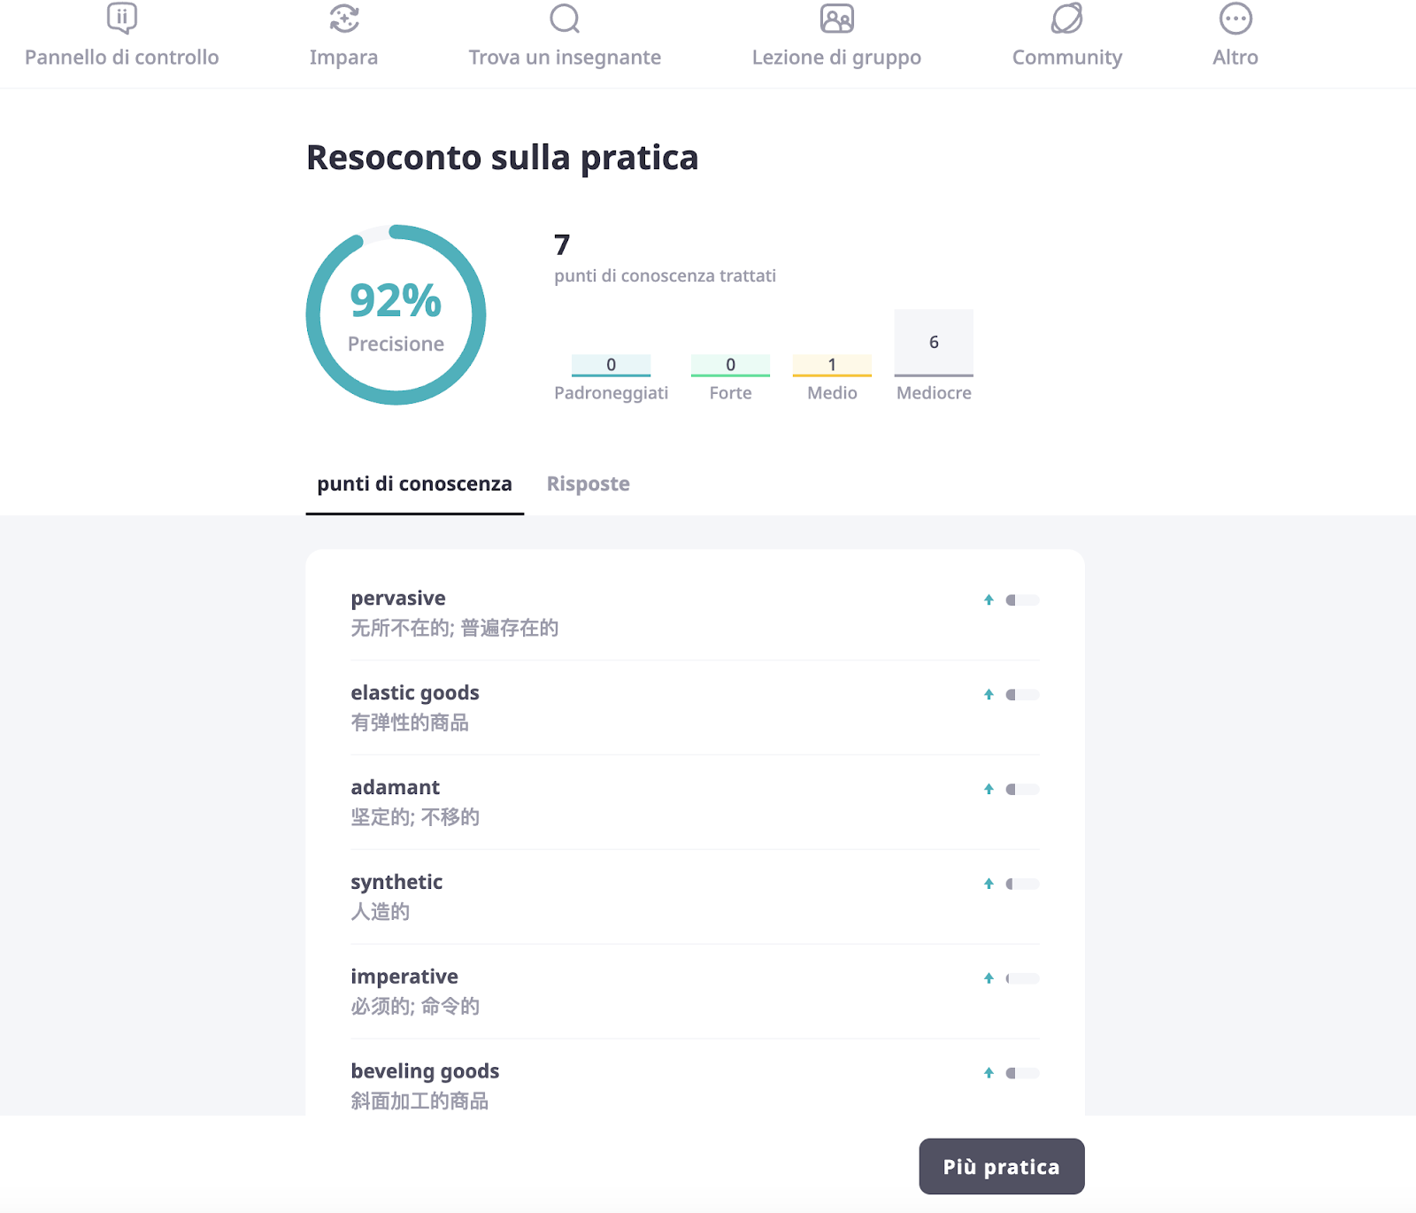
Task: Click the mastery progress bar for synthetic
Action: pos(1022,885)
